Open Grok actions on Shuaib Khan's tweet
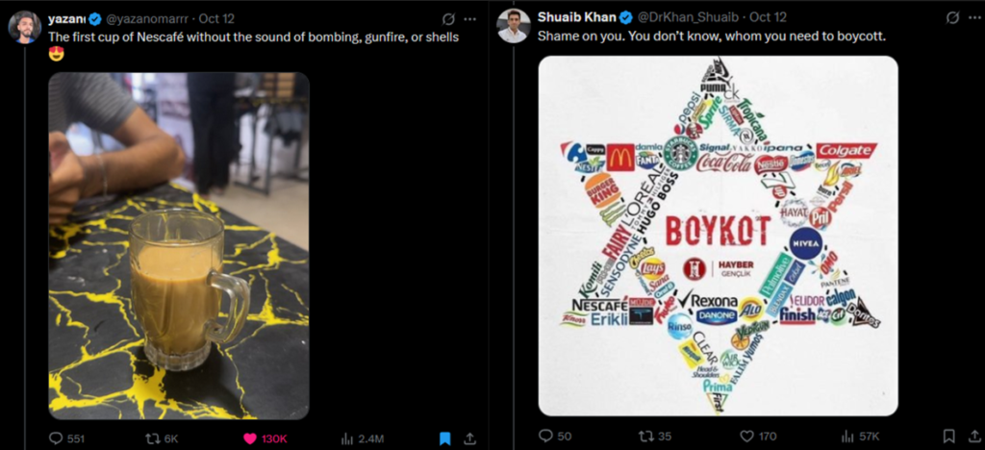Image resolution: width=985 pixels, height=450 pixels. (x=951, y=17)
